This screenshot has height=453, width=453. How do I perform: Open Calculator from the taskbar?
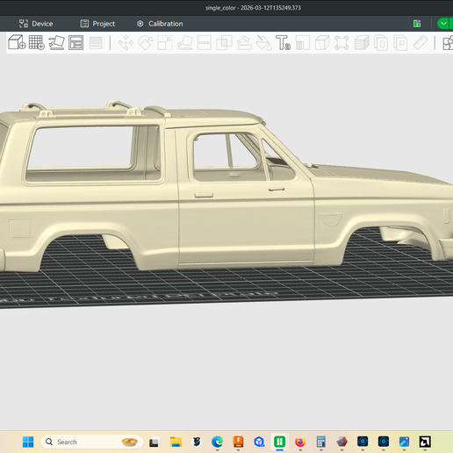pos(321,442)
